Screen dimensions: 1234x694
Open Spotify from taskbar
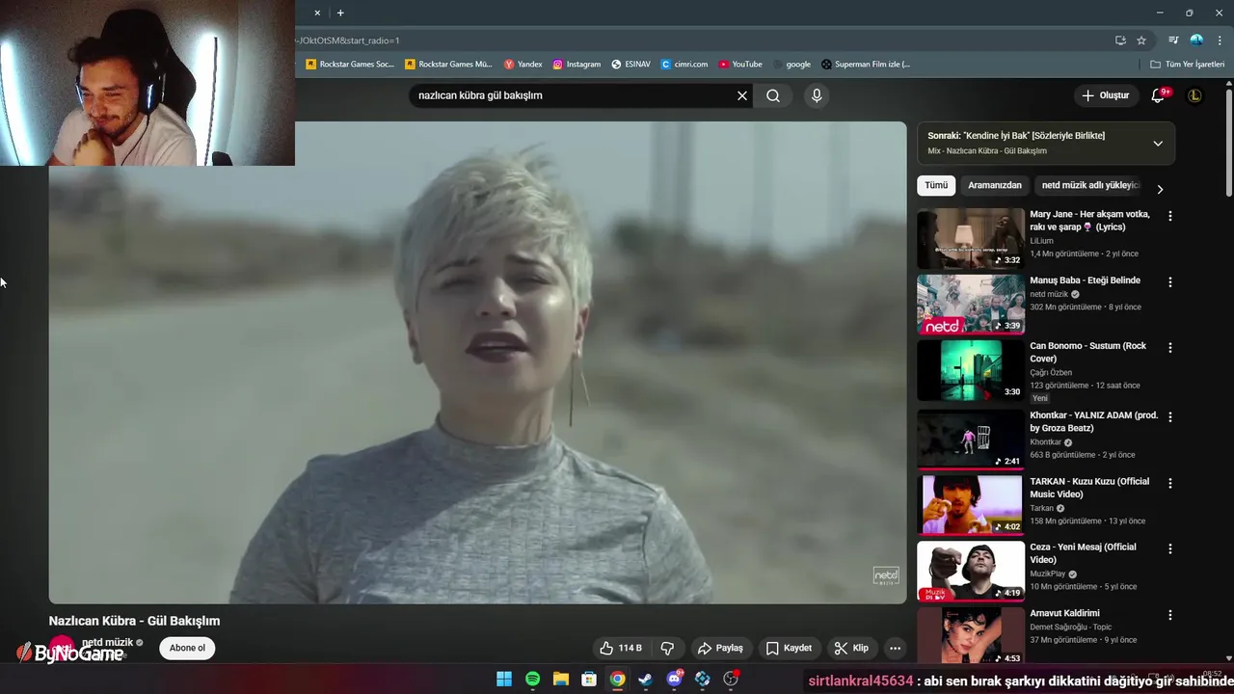(x=532, y=679)
